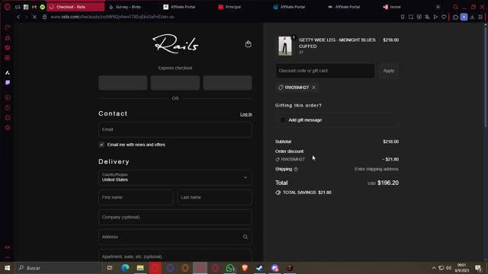View site security lock info
Image resolution: width=488 pixels, height=274 pixels.
44,17
